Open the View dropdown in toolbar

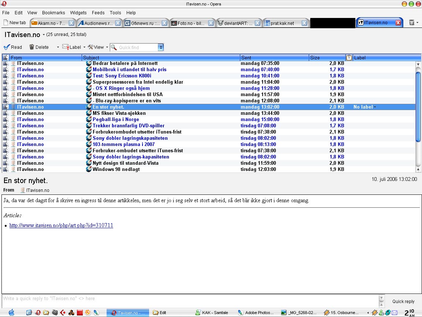click(x=98, y=47)
